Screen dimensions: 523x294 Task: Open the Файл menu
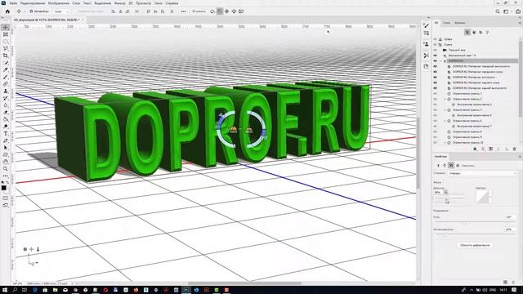(x=13, y=3)
